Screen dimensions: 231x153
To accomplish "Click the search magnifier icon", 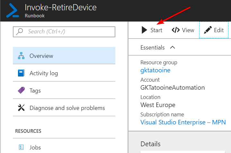I will 20,32.
